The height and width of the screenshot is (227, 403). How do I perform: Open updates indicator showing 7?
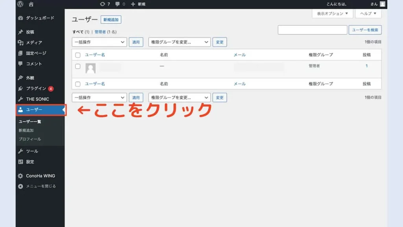coord(105,4)
